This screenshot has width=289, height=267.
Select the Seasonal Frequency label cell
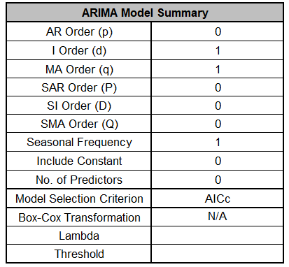click(x=79, y=142)
